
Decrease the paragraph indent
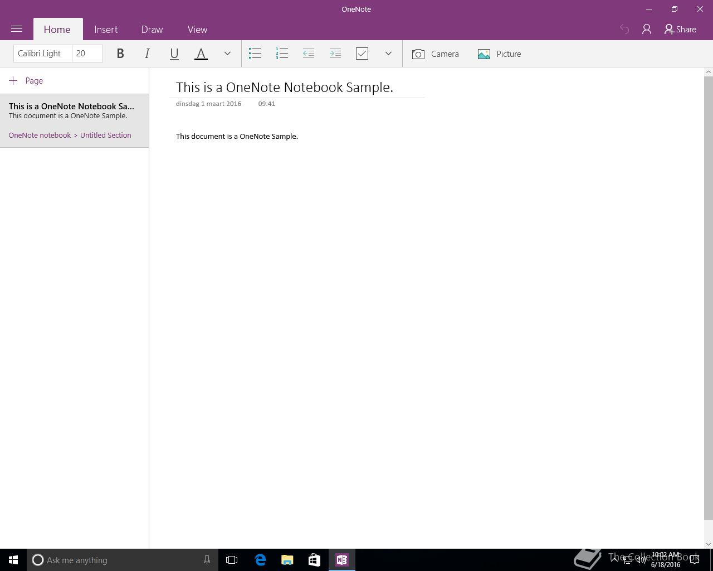309,54
